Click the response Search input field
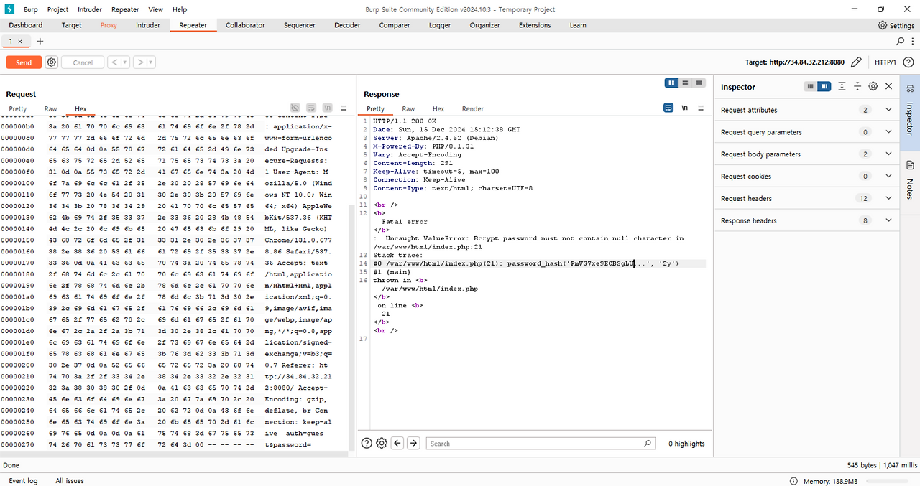920x486 pixels. click(540, 444)
